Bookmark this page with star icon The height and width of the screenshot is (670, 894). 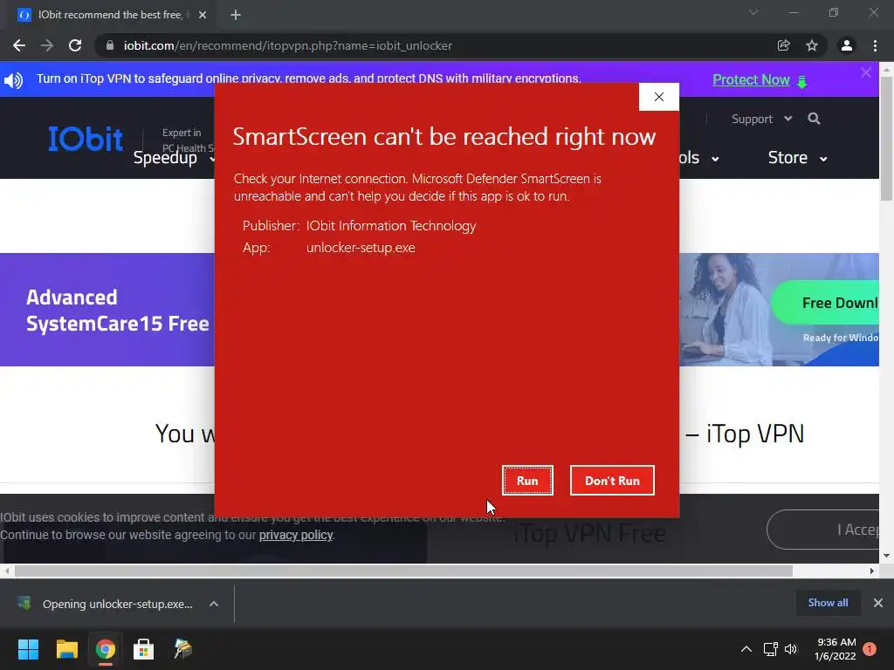pyautogui.click(x=812, y=45)
